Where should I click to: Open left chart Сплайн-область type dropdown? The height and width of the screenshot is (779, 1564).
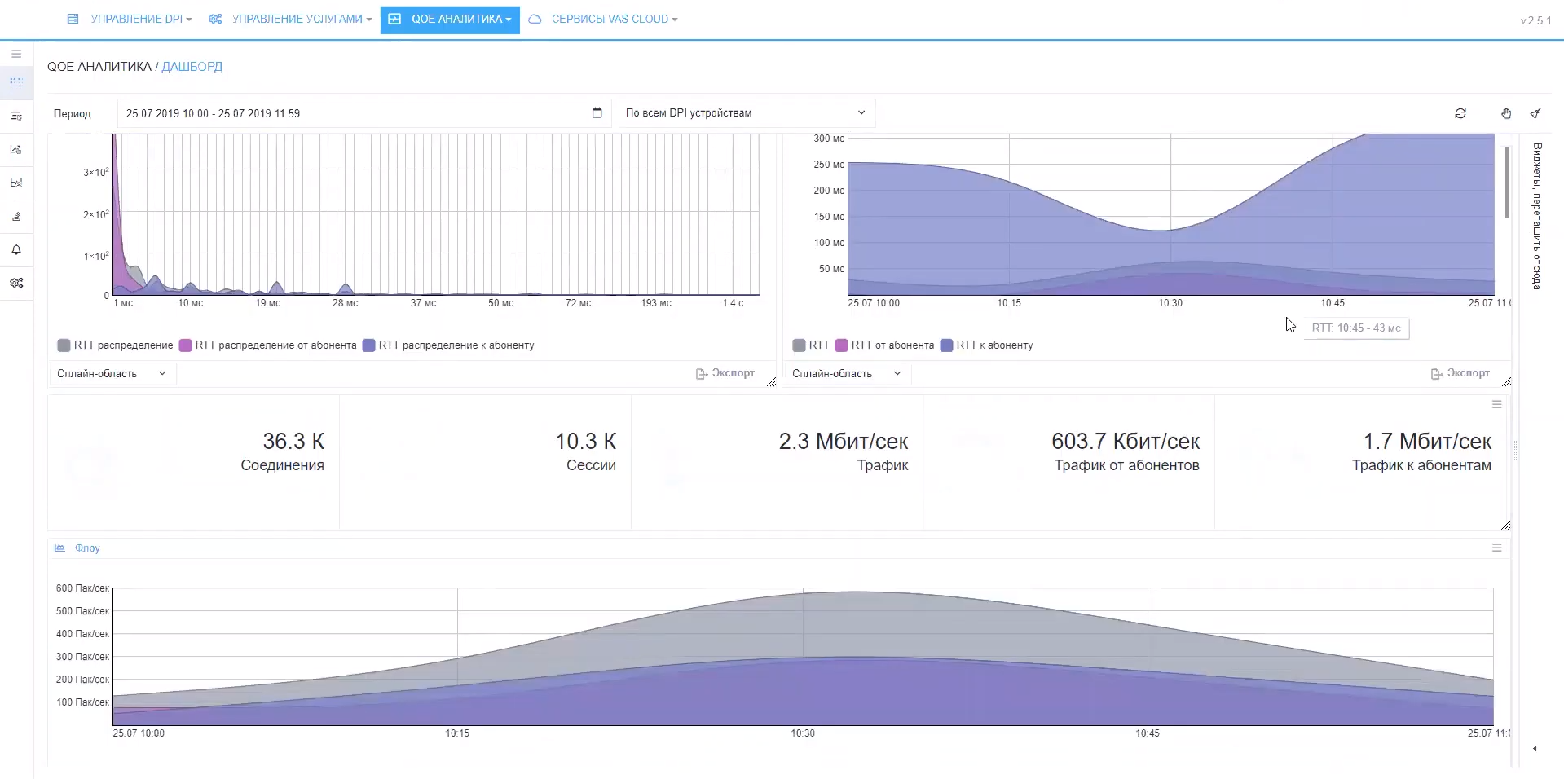click(x=112, y=373)
